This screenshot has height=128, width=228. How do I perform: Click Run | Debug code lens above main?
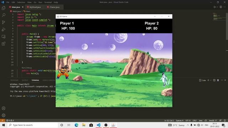click(x=27, y=68)
